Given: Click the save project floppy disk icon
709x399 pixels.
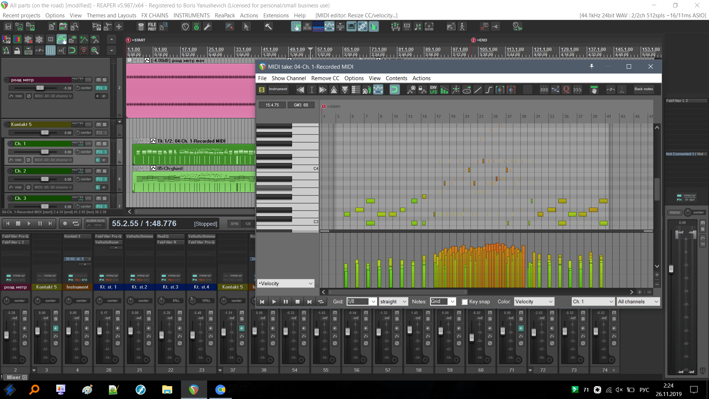Looking at the screenshot, I should click(8, 27).
